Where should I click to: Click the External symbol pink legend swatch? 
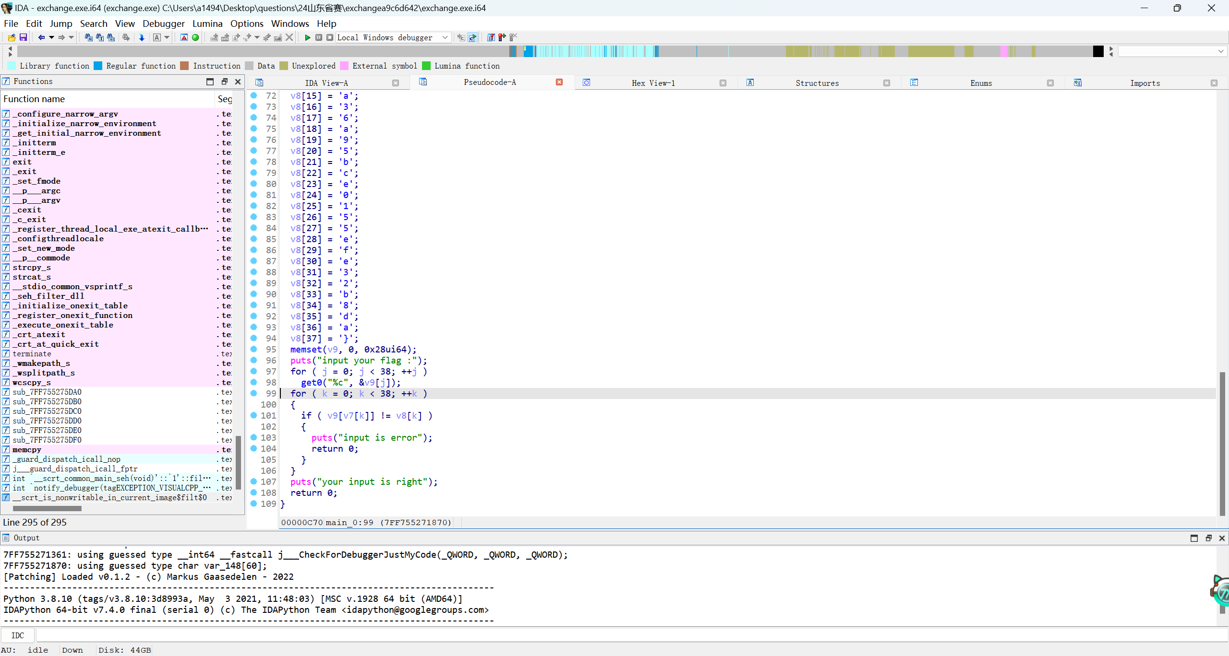coord(344,66)
